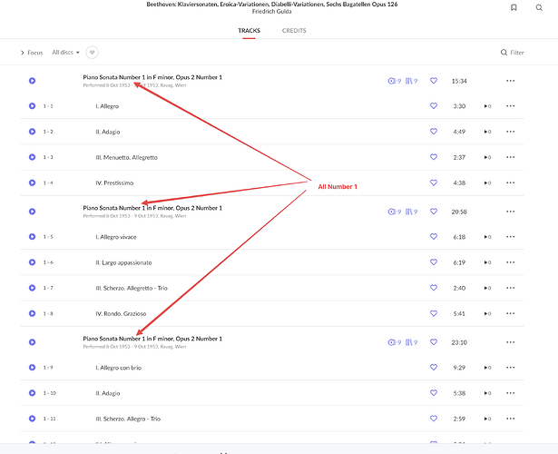The image size is (558, 454).
Task: Play track 1-5 Allegro vivace
Action: click(x=32, y=237)
